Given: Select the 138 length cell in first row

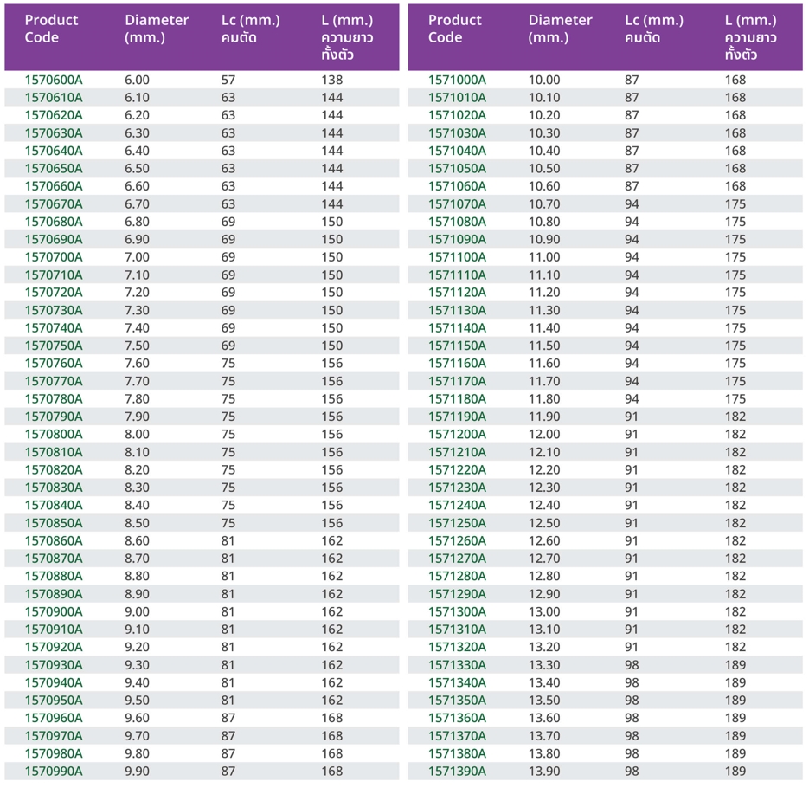Looking at the screenshot, I should click(332, 80).
